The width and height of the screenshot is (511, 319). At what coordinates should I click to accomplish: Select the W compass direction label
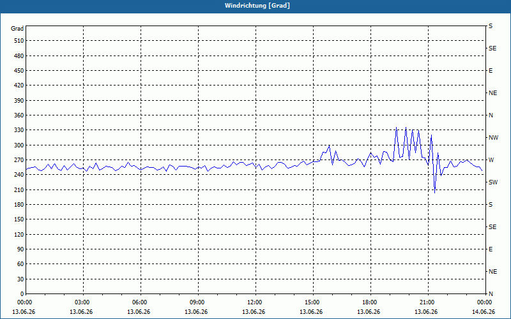[x=491, y=160]
